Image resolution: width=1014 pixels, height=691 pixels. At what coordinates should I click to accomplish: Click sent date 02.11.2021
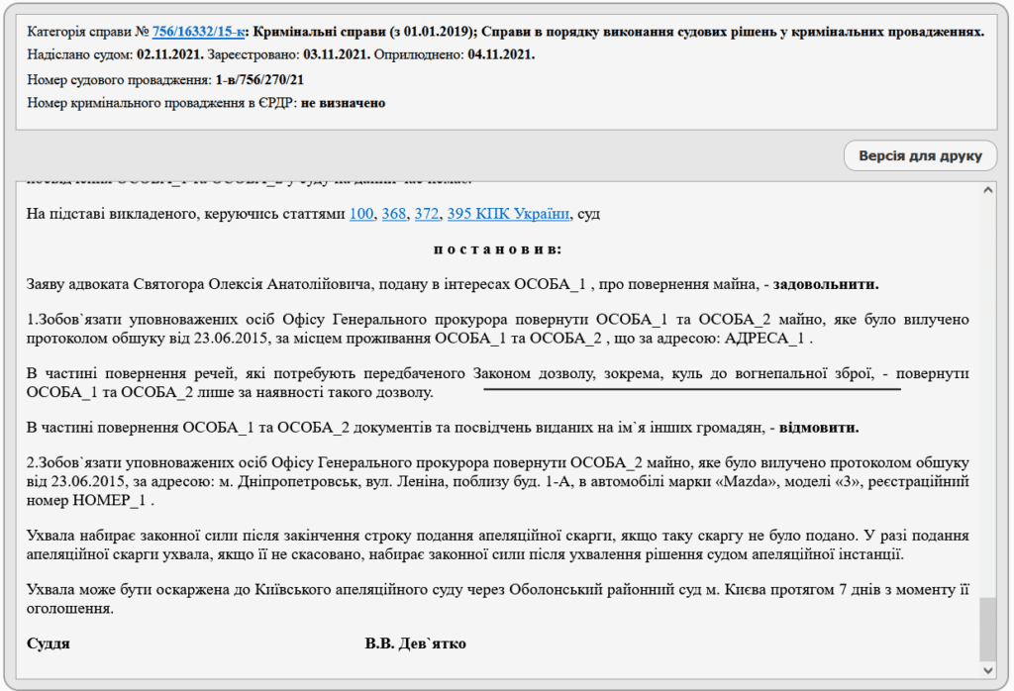(x=170, y=55)
